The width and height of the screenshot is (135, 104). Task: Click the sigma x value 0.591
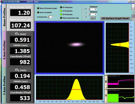(20, 40)
